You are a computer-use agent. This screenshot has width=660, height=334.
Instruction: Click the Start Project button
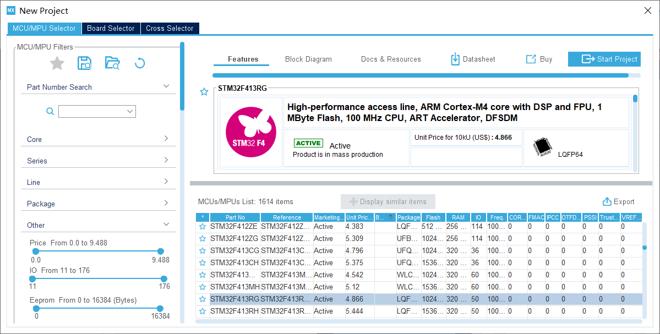[x=604, y=59]
